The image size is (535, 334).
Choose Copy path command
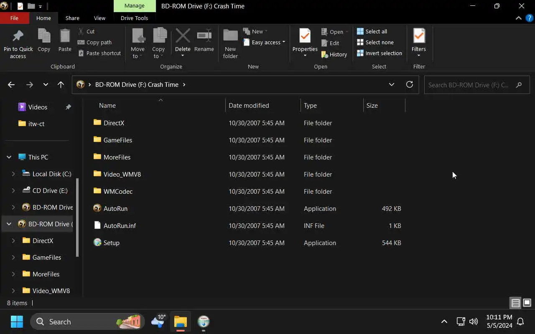pyautogui.click(x=94, y=42)
